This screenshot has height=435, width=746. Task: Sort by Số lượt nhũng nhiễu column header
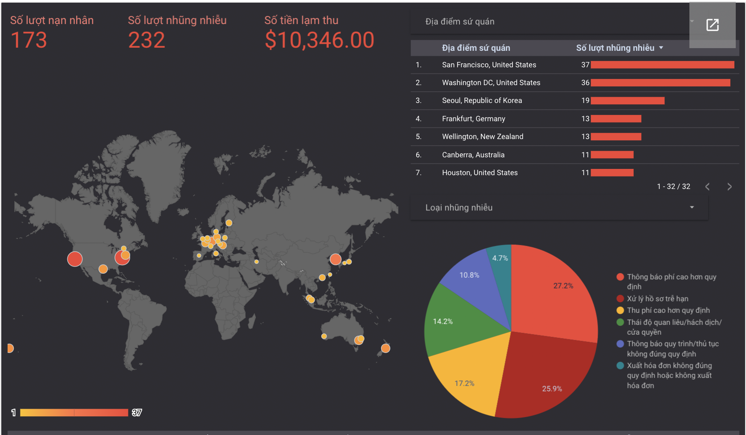tap(615, 48)
